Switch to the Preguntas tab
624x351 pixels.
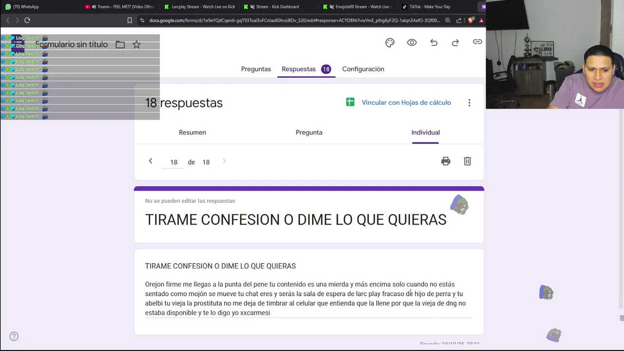pyautogui.click(x=256, y=69)
